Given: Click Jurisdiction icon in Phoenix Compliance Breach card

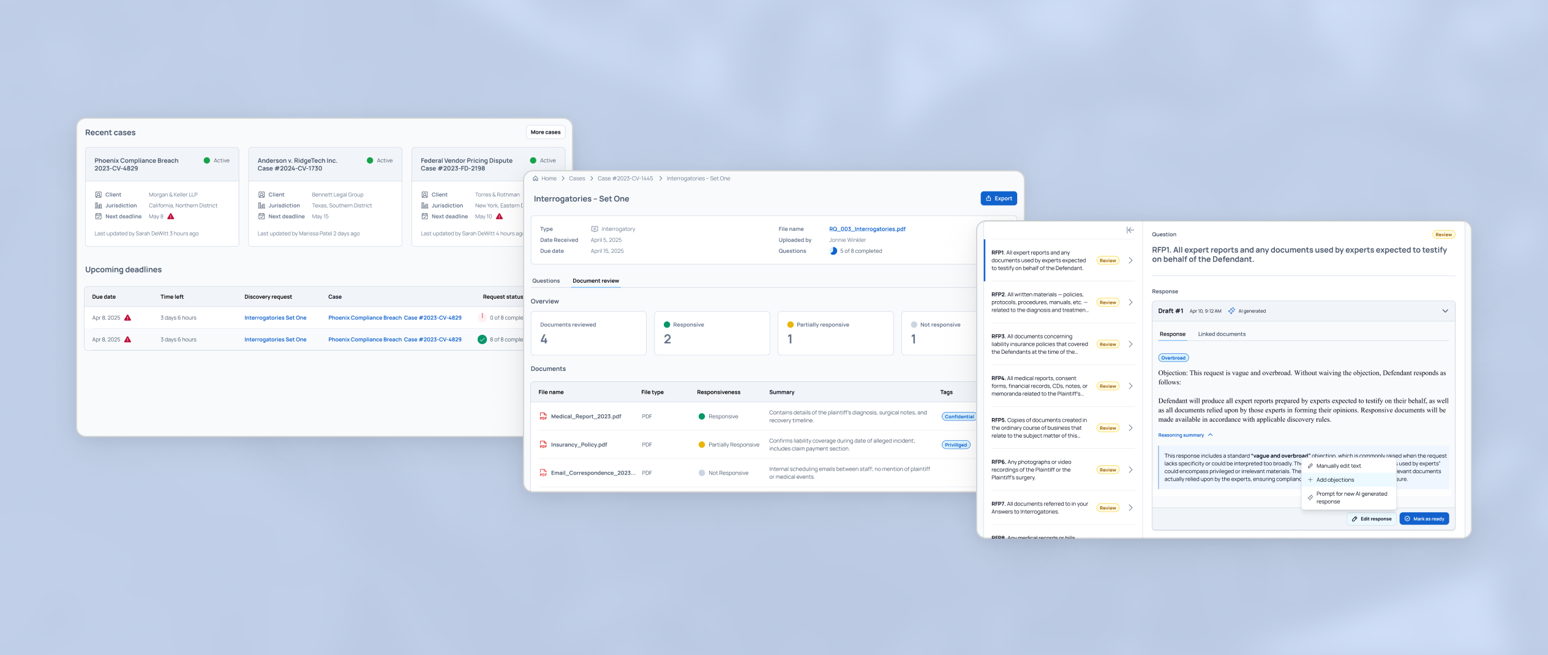Looking at the screenshot, I should click(x=98, y=206).
